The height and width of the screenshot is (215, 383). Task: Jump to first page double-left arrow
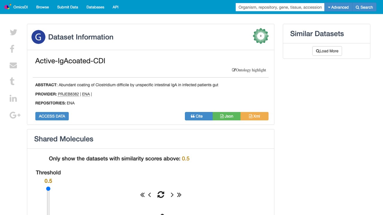(142, 195)
